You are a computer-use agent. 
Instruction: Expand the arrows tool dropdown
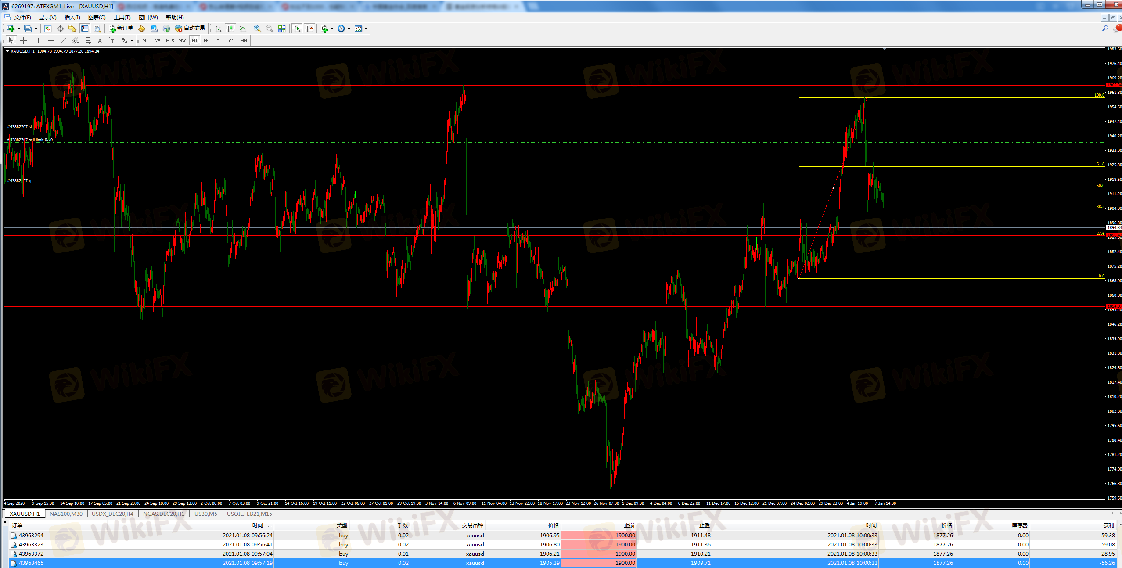pos(132,40)
